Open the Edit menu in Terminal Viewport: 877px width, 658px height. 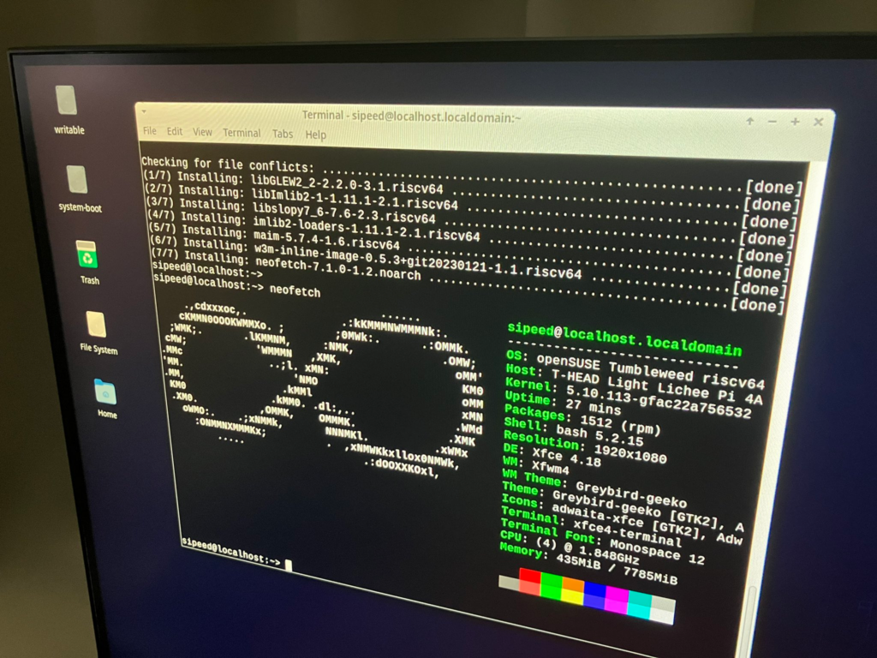[175, 131]
